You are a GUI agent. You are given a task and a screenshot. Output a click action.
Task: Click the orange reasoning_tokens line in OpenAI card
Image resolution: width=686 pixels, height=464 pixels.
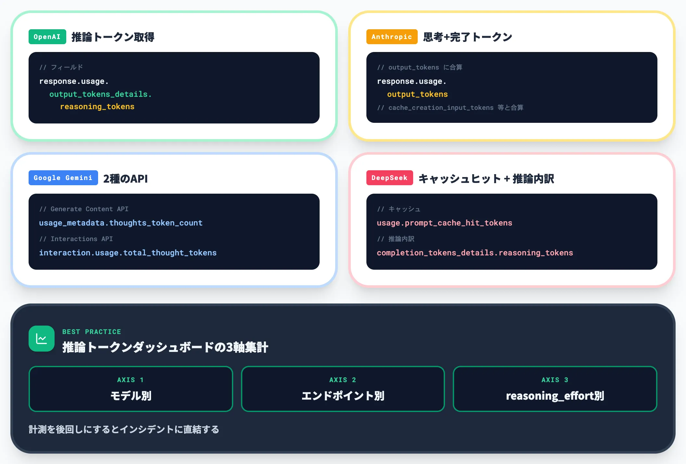tap(97, 107)
